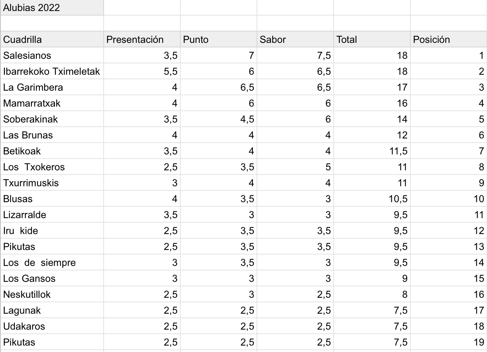Click Soberakinak's Punto score cell
Image resolution: width=487 pixels, height=352 pixels.
[219, 119]
